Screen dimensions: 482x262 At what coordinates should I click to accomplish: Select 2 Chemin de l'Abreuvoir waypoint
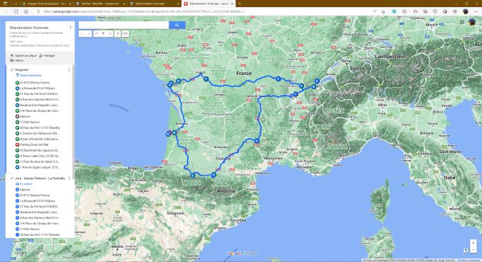40,134
